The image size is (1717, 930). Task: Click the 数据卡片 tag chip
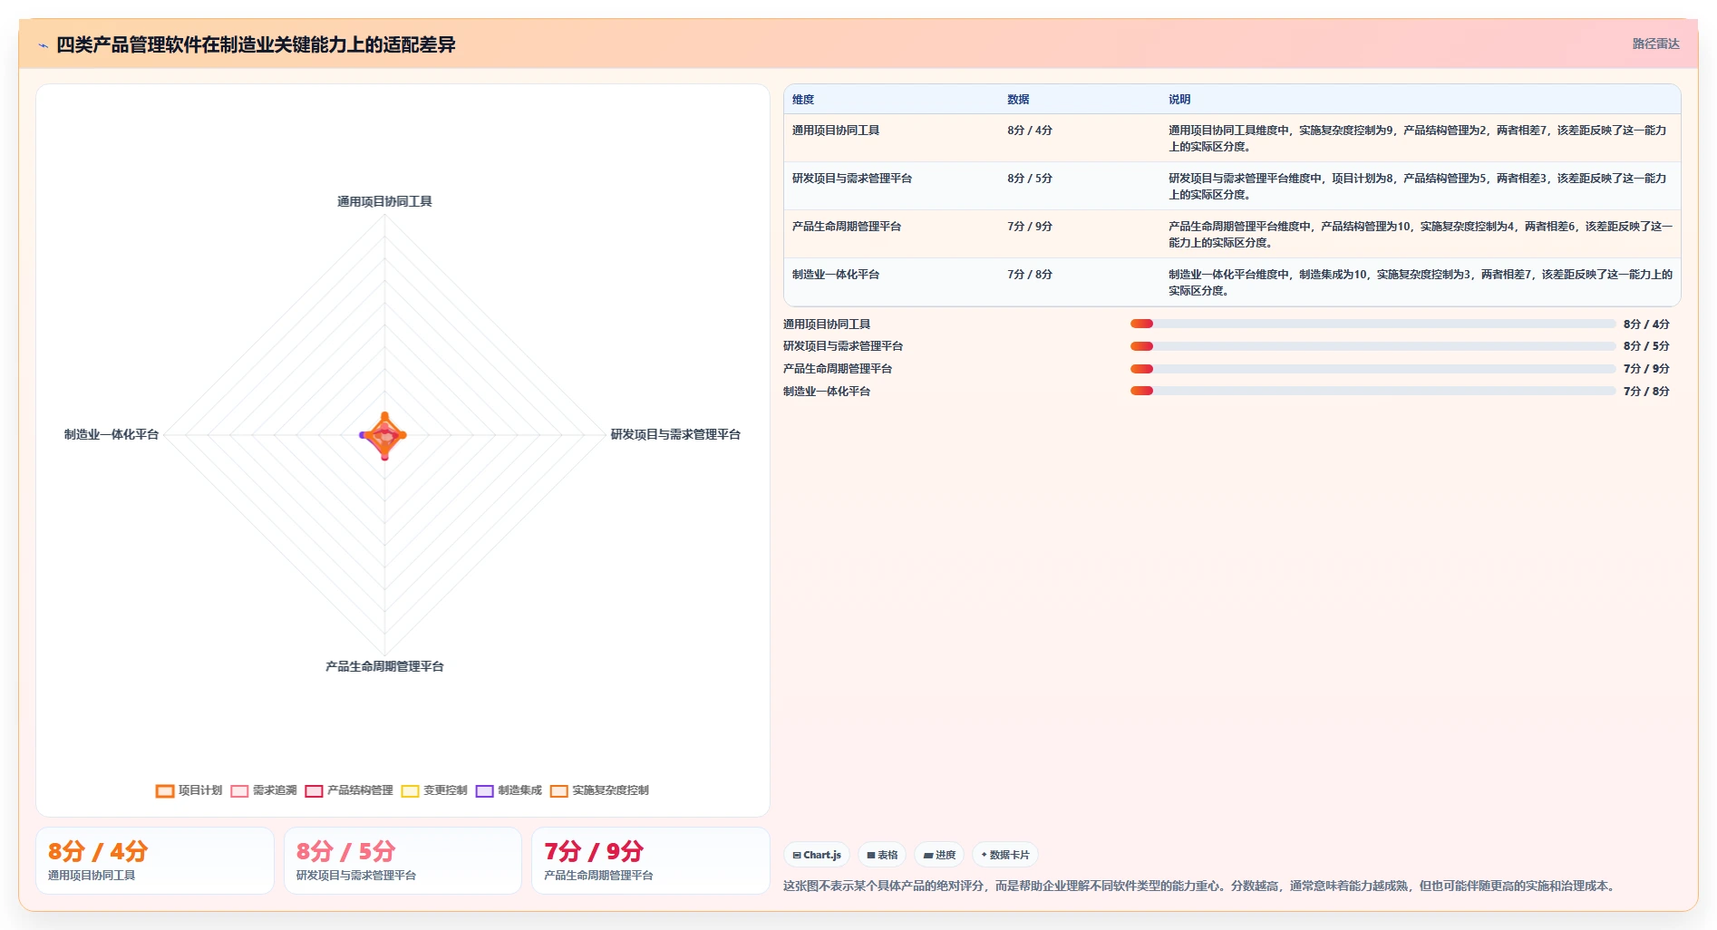point(1005,855)
